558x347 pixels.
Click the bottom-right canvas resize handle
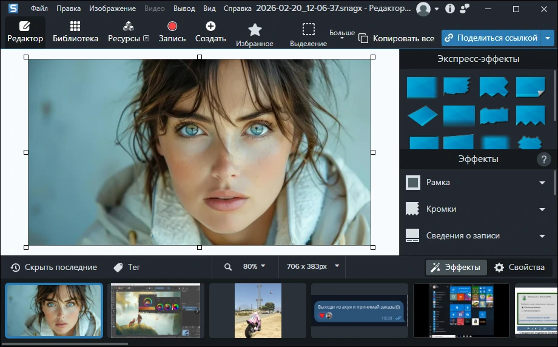(x=373, y=248)
